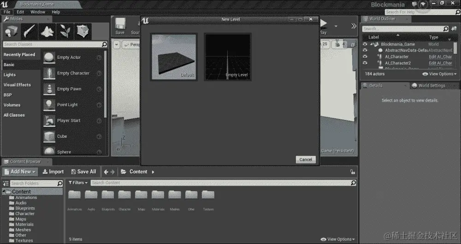Open World Outliner View Options dropdown
Image resolution: width=461 pixels, height=244 pixels.
[439, 74]
